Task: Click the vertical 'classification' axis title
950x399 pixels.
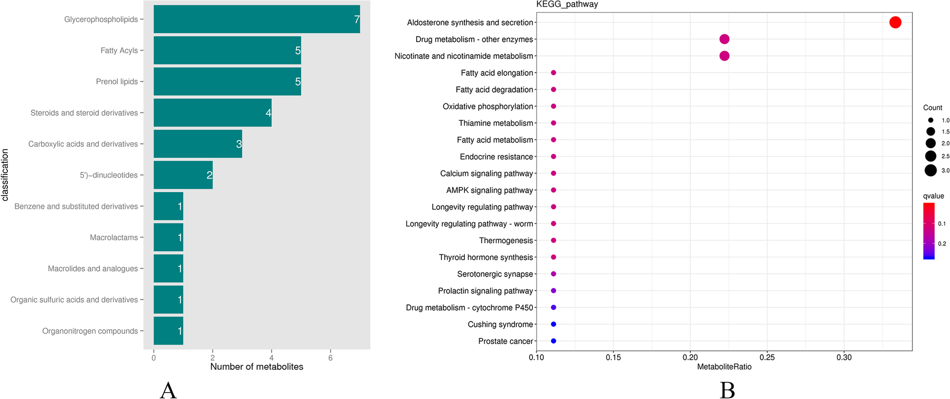Action: 5,175
